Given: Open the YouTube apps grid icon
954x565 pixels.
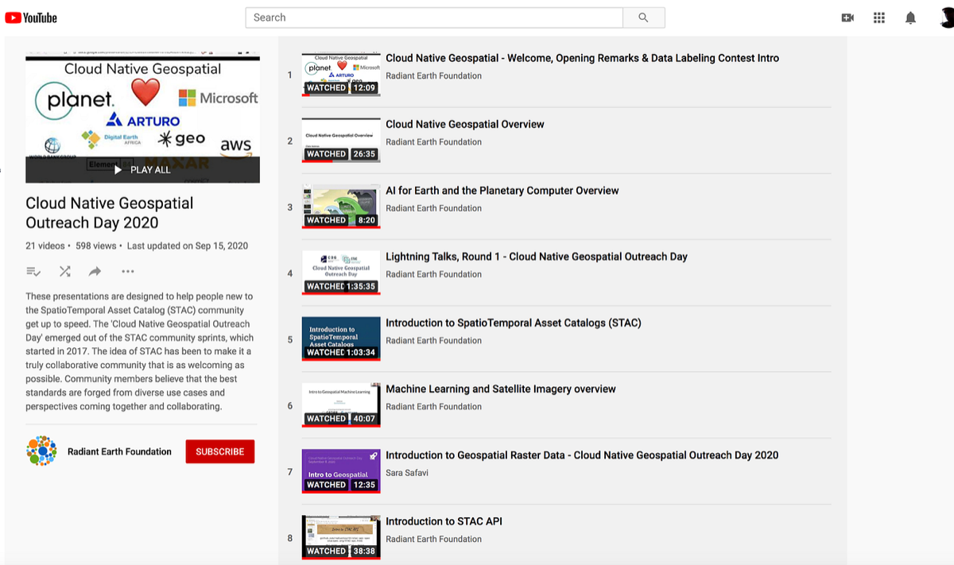Looking at the screenshot, I should point(879,17).
